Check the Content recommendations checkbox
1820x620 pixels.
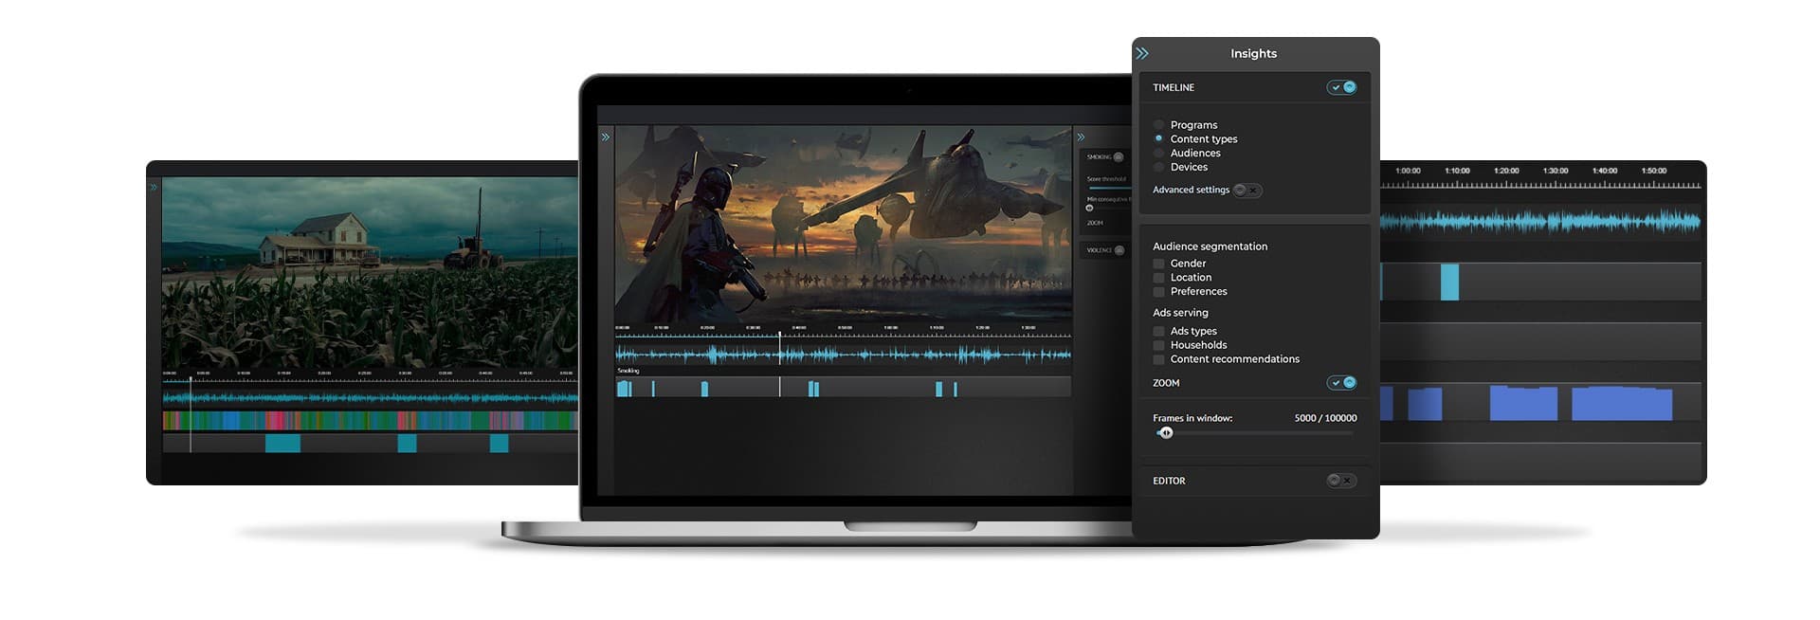pyautogui.click(x=1158, y=359)
